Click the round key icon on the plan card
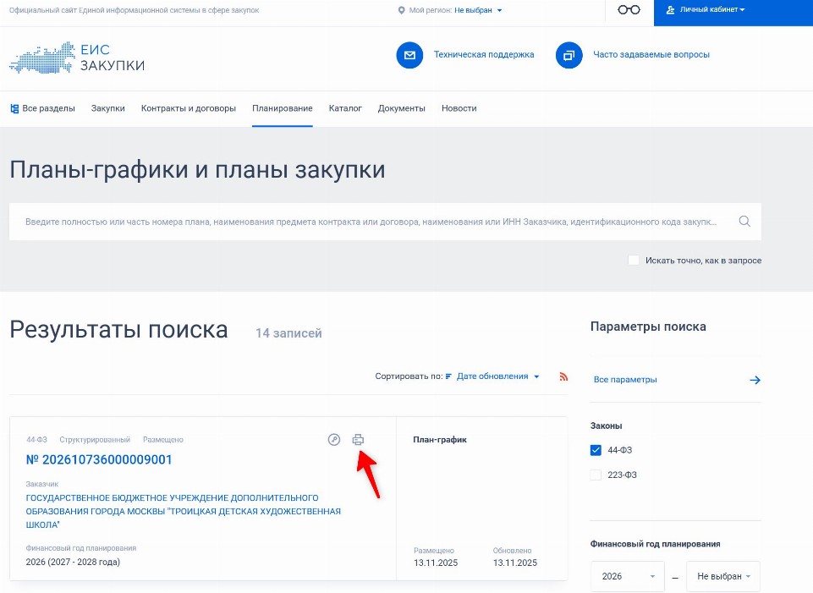 (x=334, y=440)
